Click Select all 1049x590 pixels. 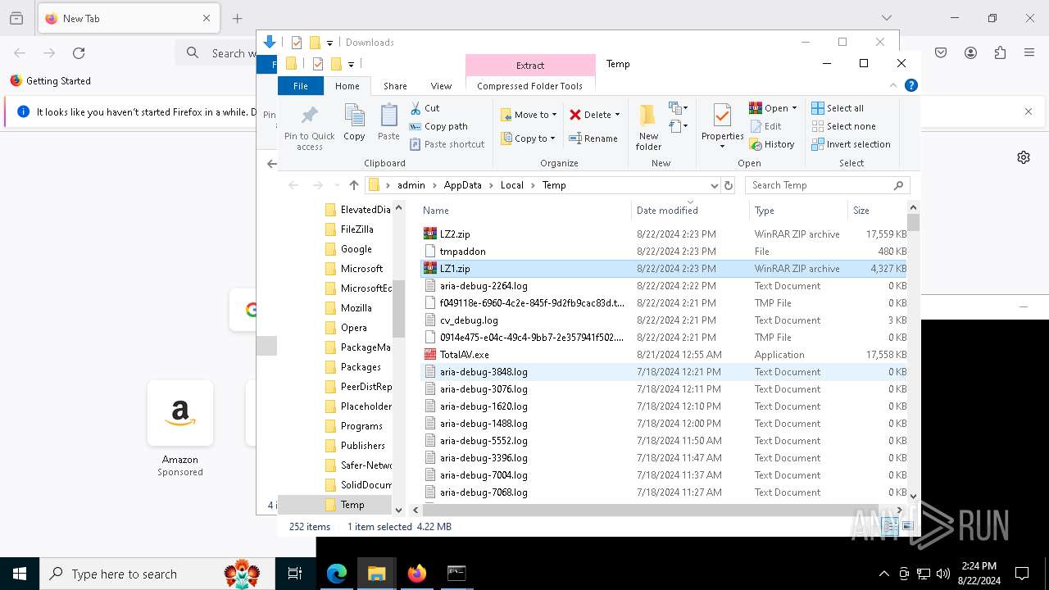(837, 108)
